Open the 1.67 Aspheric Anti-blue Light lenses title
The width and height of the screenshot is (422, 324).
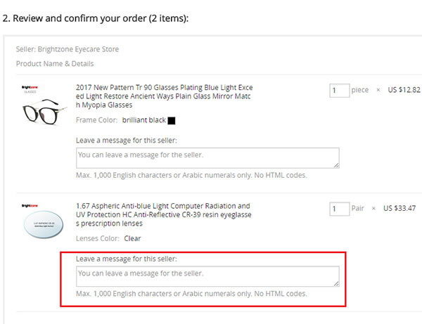point(164,214)
